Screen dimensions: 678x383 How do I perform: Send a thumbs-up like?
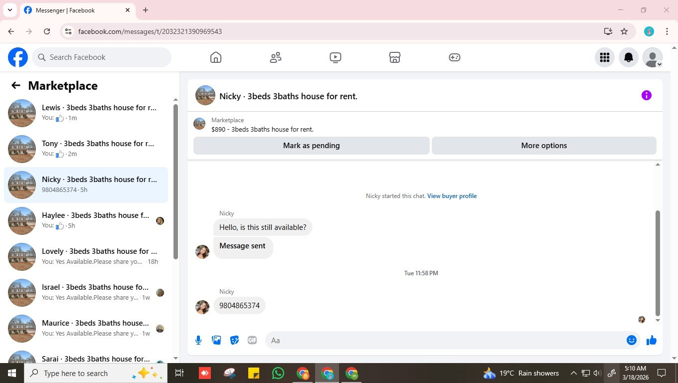point(652,340)
